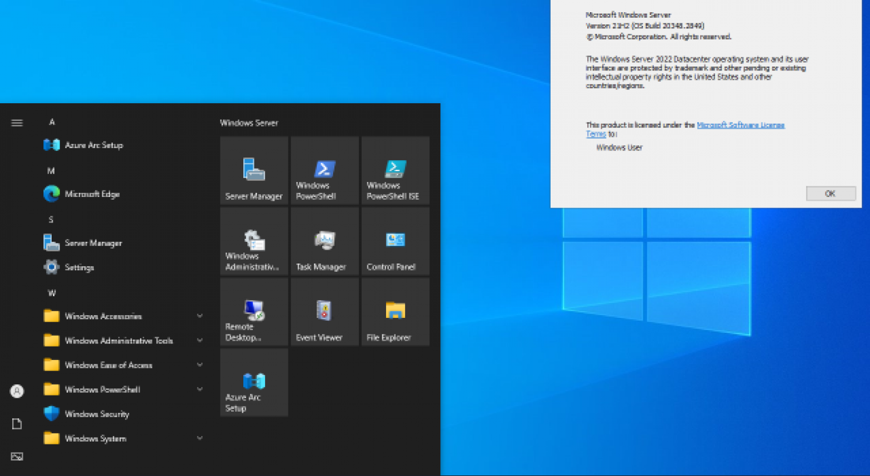The height and width of the screenshot is (476, 870).
Task: Jump to letter W in the app list
Action: (x=52, y=293)
